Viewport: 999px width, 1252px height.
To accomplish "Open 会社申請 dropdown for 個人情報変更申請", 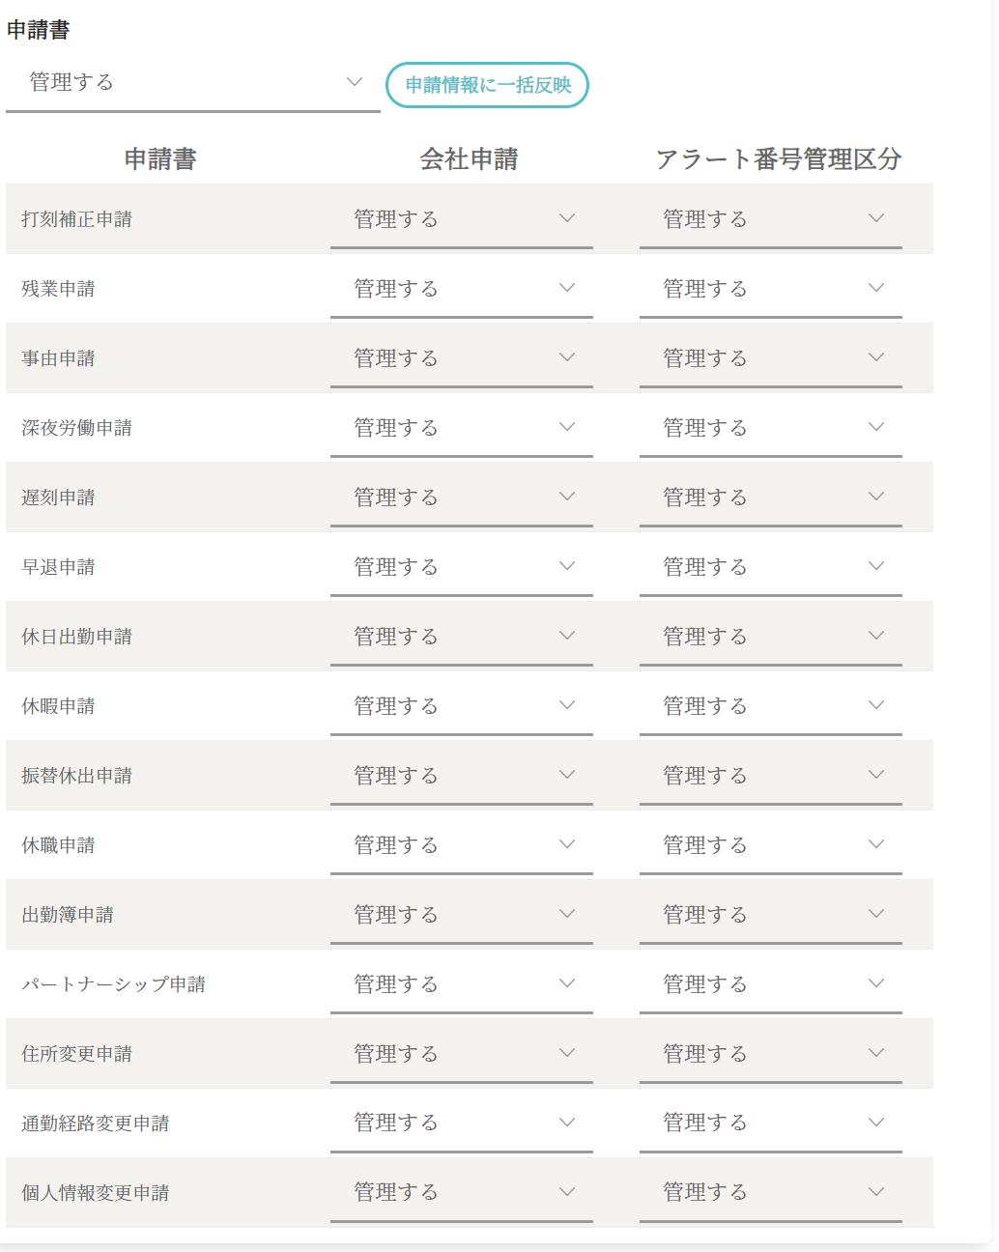I will click(462, 1193).
